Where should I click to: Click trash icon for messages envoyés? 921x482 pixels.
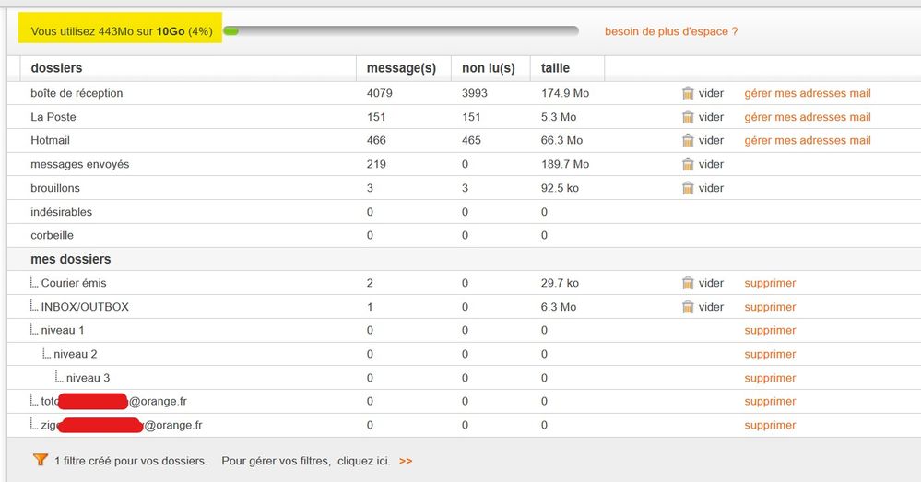(688, 164)
